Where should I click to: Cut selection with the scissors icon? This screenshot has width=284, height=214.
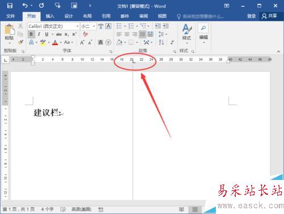pyautogui.click(x=20, y=26)
